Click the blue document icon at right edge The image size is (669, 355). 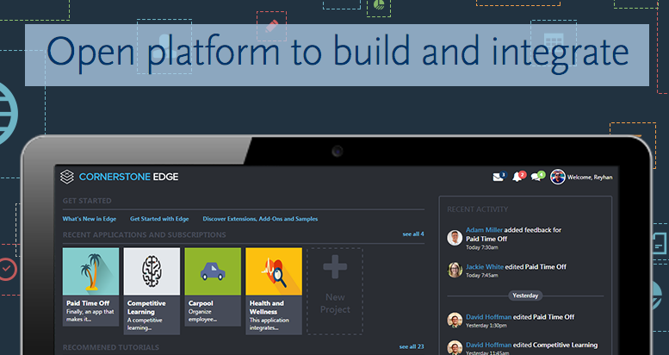(x=660, y=244)
